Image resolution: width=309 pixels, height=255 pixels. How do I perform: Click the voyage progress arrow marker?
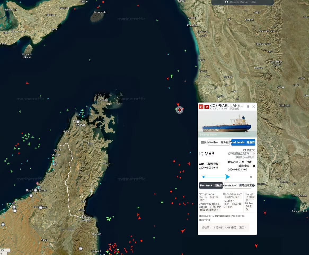click(x=227, y=177)
